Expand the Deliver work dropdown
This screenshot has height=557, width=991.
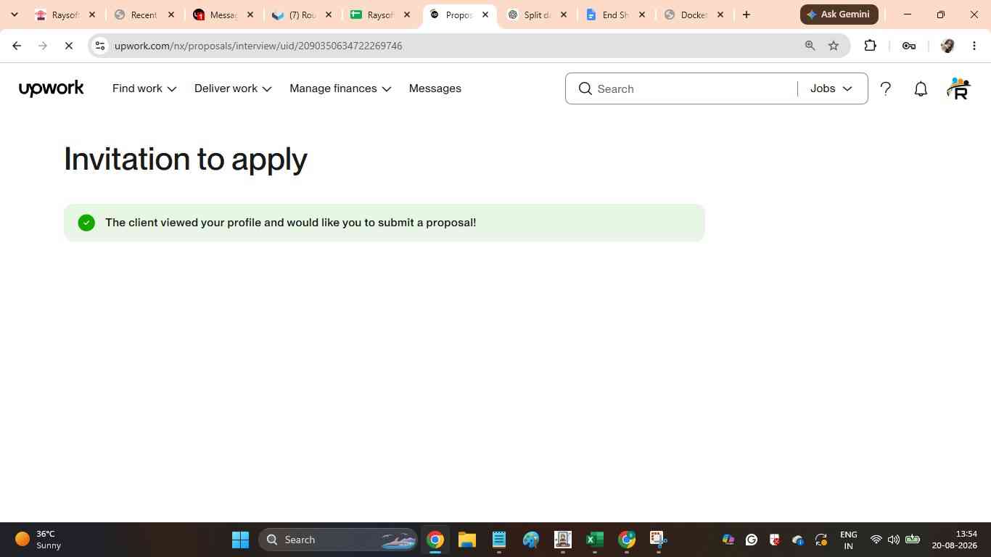(233, 88)
